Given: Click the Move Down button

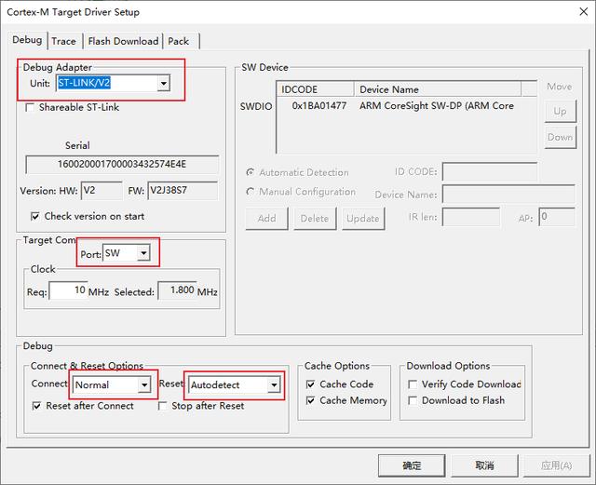Looking at the screenshot, I should pyautogui.click(x=561, y=137).
